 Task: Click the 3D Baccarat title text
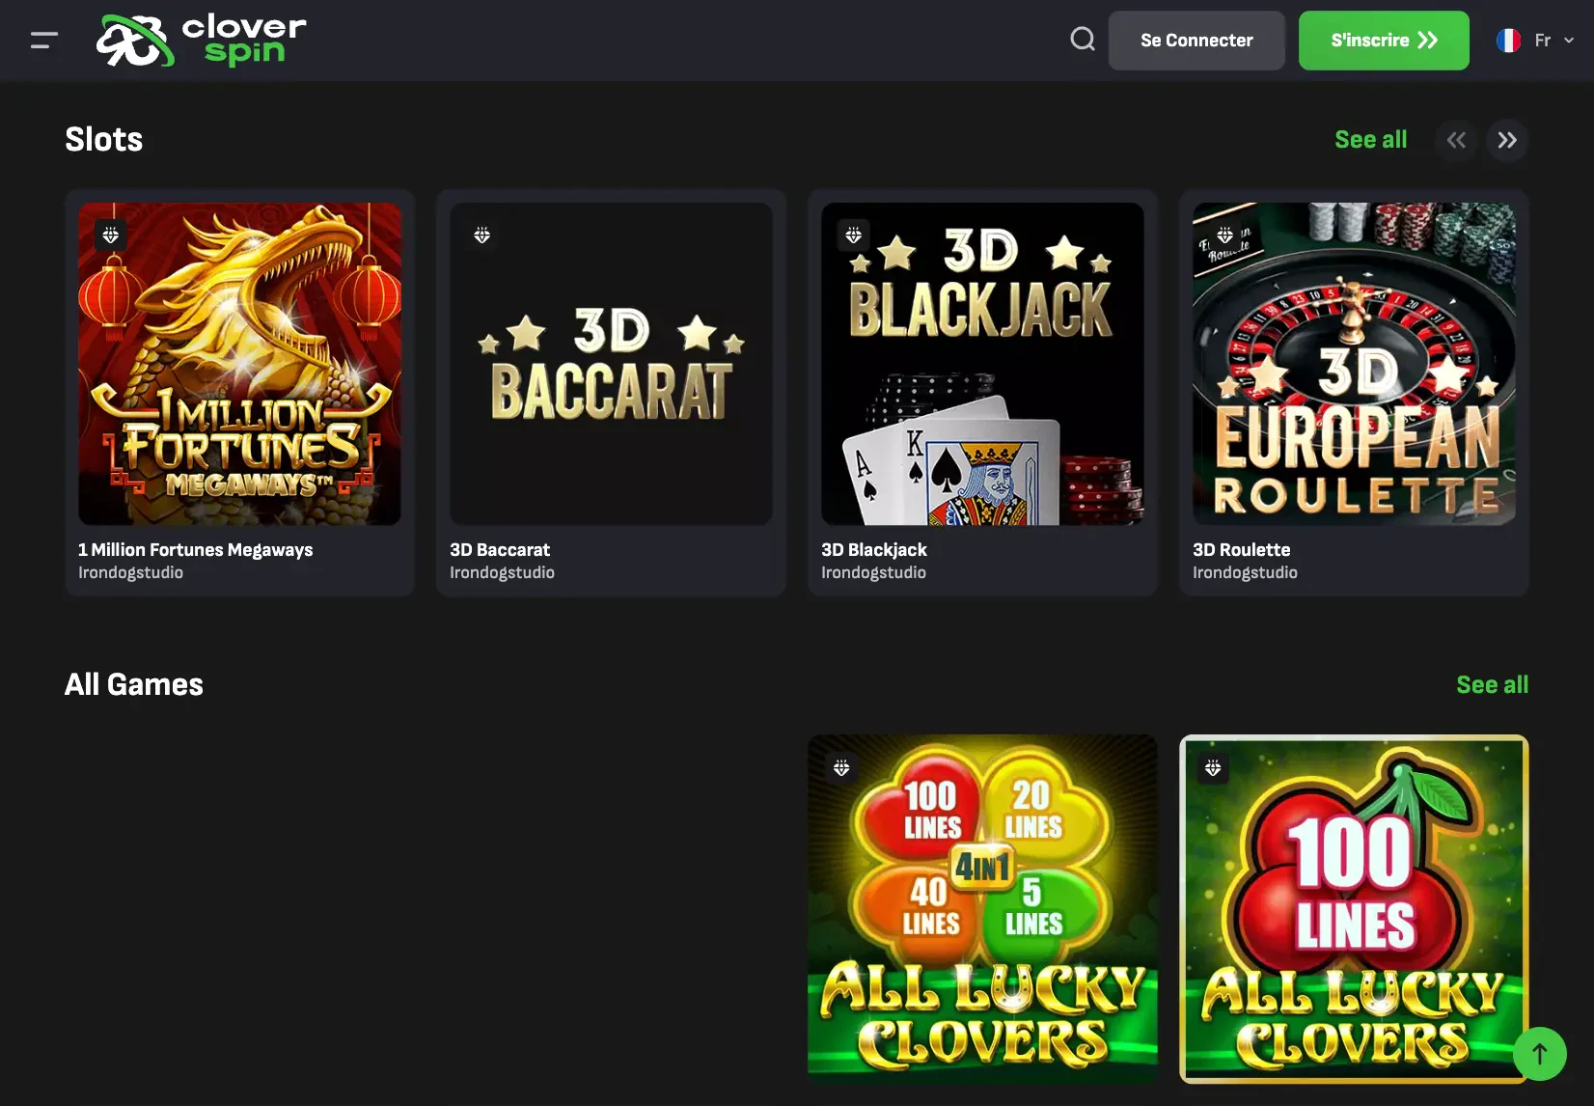(500, 550)
